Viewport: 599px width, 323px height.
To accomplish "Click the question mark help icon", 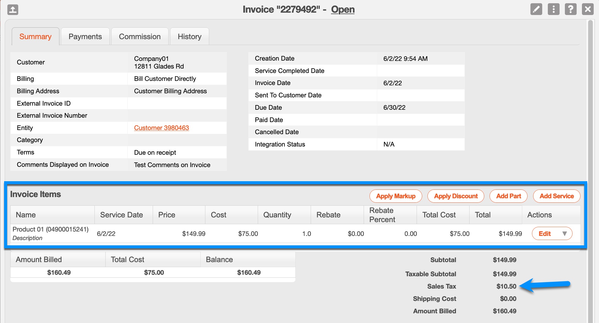I will [x=570, y=9].
